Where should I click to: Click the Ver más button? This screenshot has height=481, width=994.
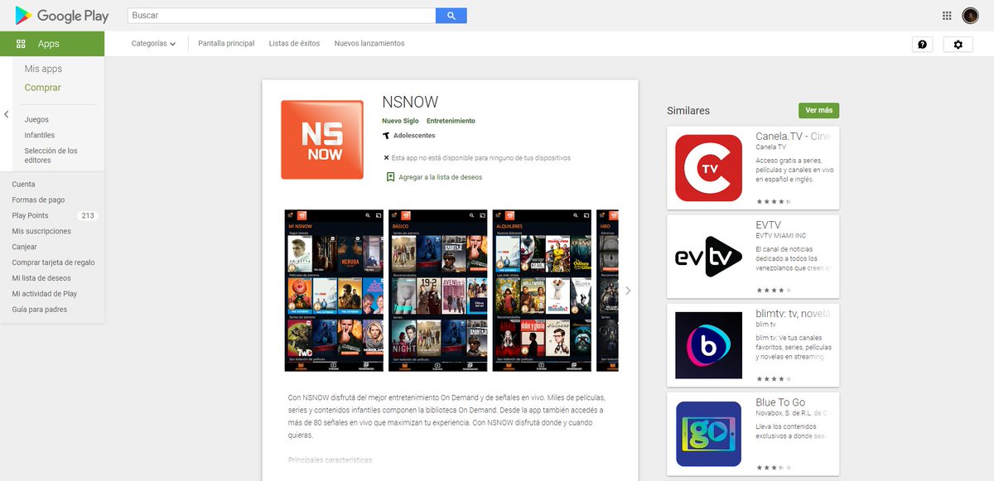[818, 111]
